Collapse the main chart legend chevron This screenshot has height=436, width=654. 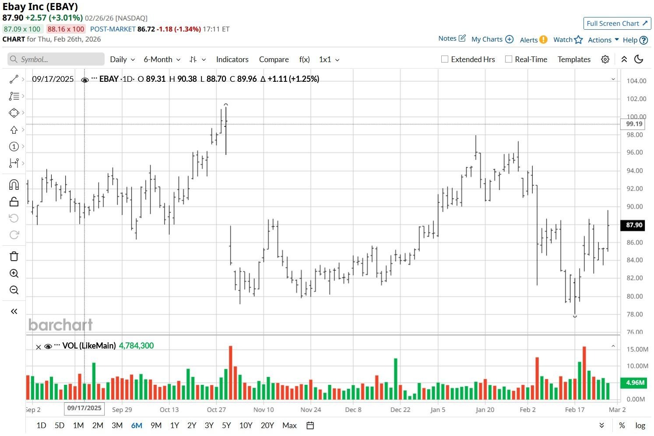pos(613,79)
